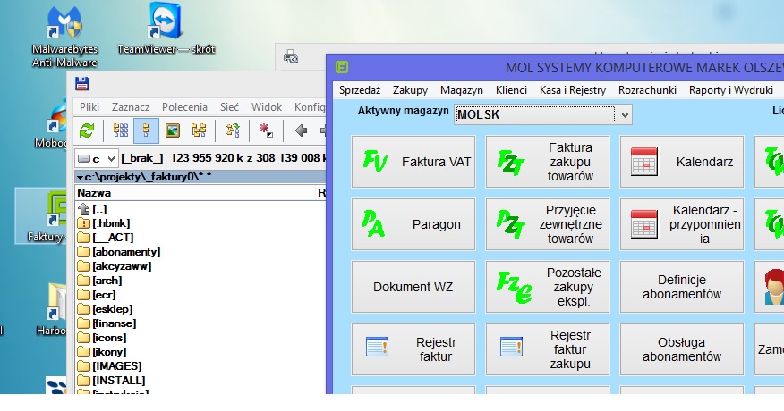Launch TeamViewer desktop shortcut
This screenshot has width=784, height=411.
point(166,29)
